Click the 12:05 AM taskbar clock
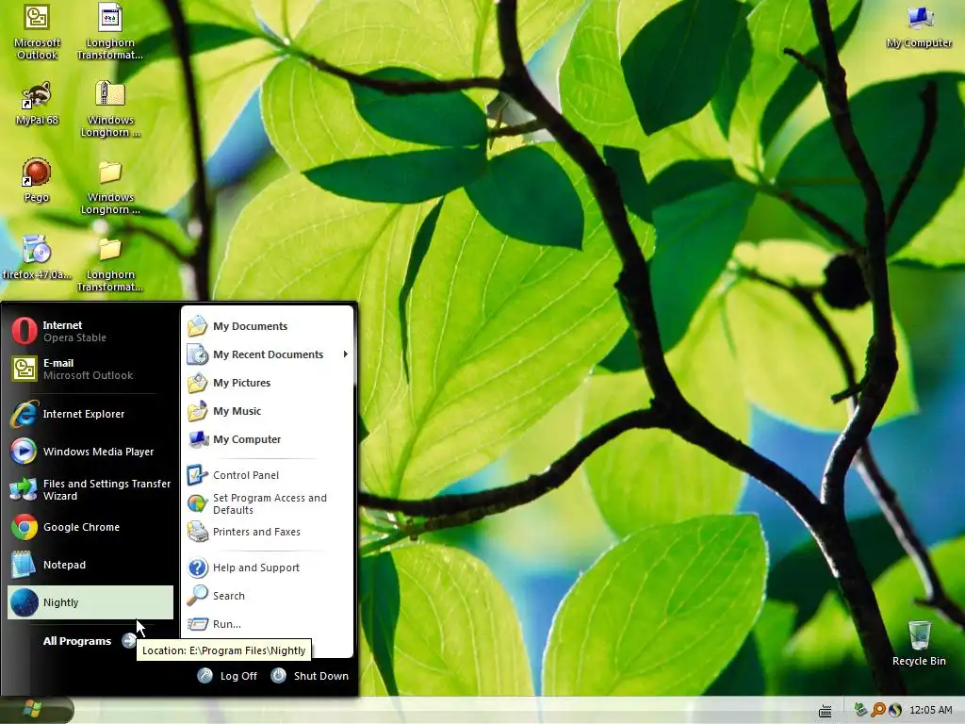This screenshot has height=724, width=965. point(930,710)
